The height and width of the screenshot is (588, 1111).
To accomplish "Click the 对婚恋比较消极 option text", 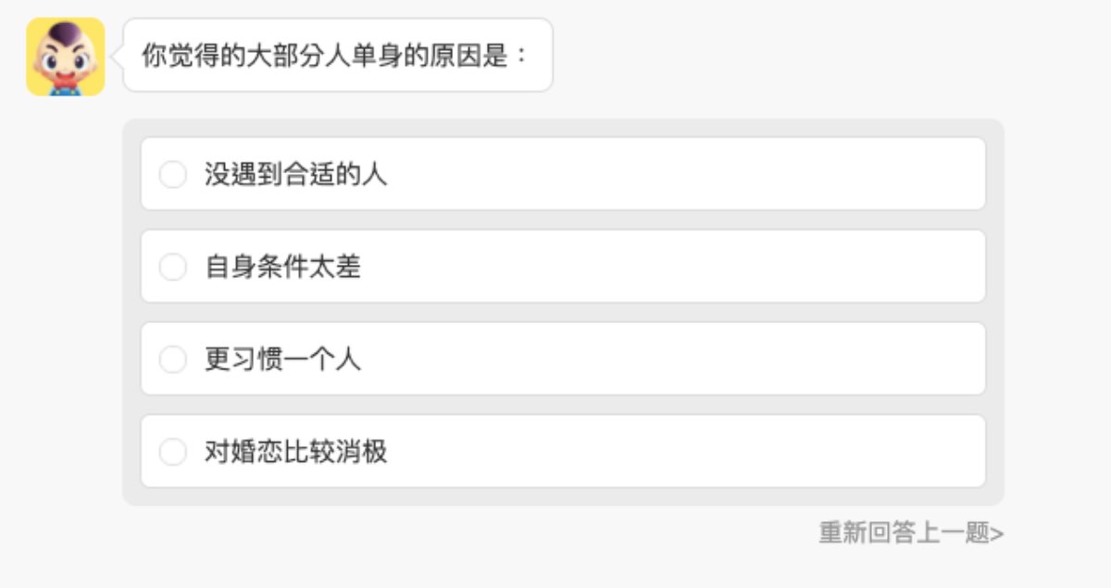I will point(295,452).
